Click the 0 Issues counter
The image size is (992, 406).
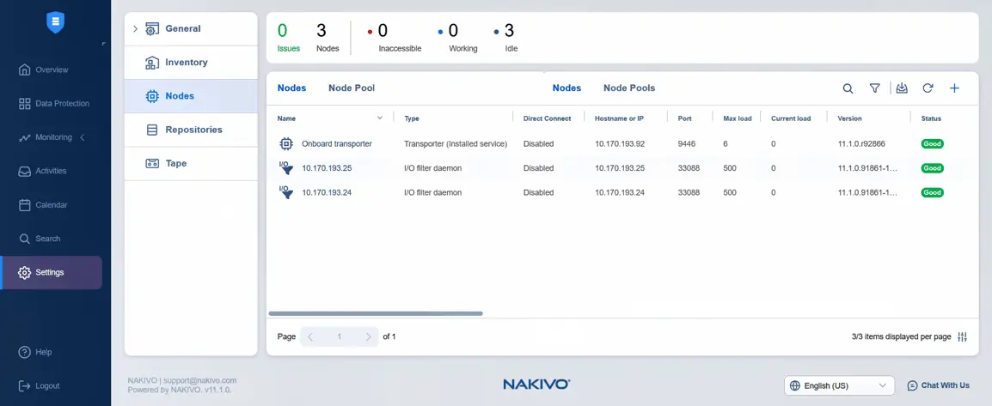click(x=289, y=37)
